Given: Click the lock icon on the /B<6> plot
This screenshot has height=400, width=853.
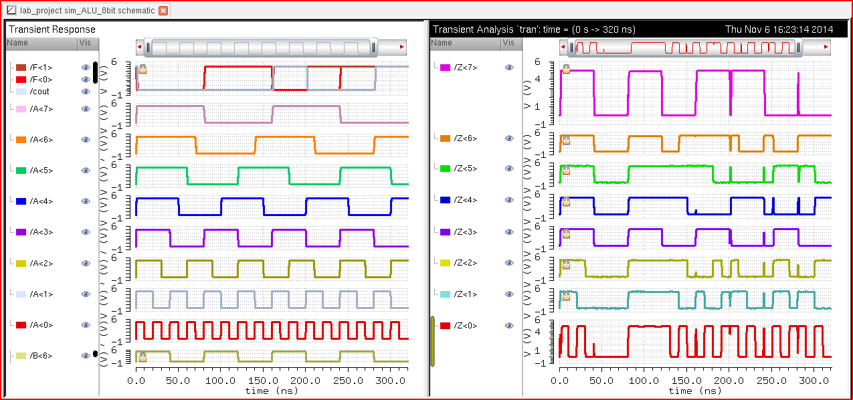Looking at the screenshot, I should [143, 357].
